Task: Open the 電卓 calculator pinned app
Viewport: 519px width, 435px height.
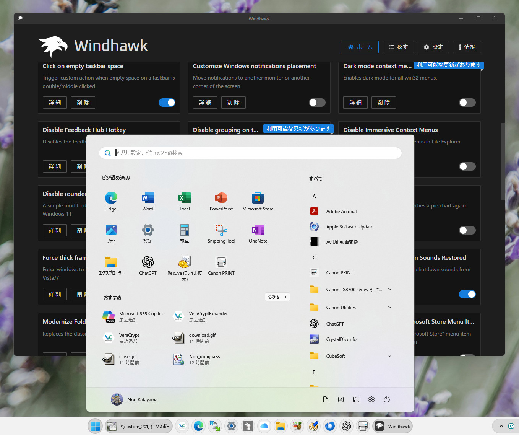Action: click(185, 234)
